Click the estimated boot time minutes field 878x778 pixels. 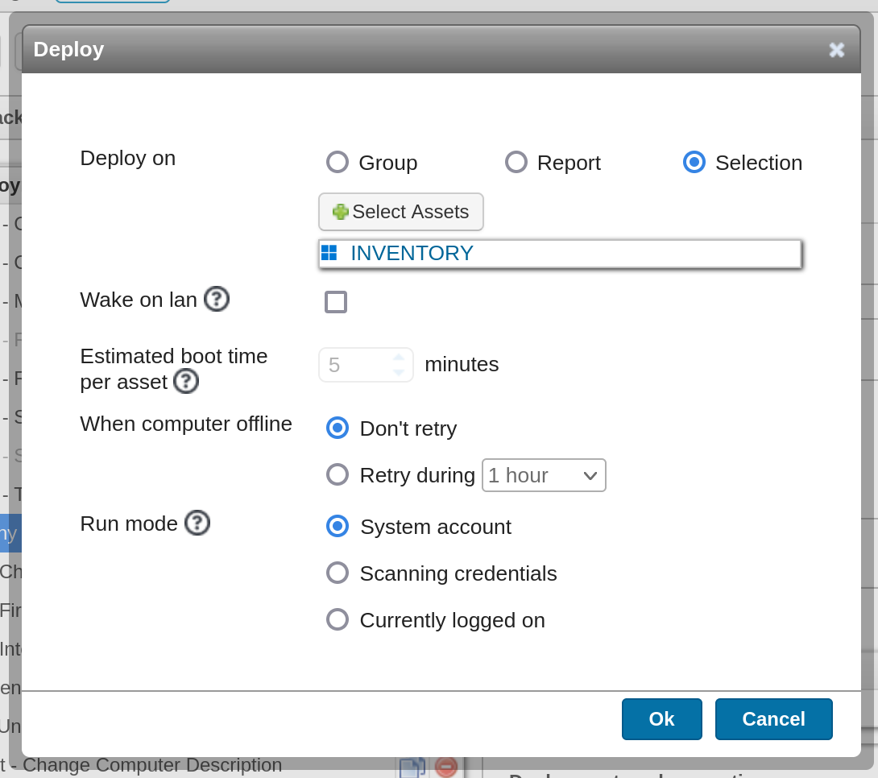pyautogui.click(x=356, y=365)
